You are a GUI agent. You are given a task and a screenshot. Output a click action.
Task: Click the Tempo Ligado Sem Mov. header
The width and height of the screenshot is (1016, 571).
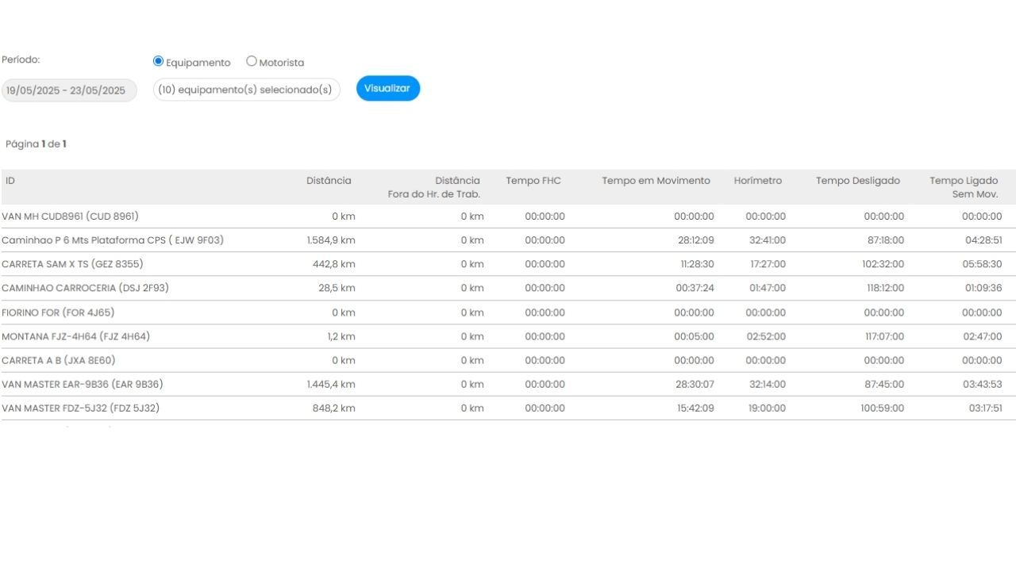click(x=964, y=187)
